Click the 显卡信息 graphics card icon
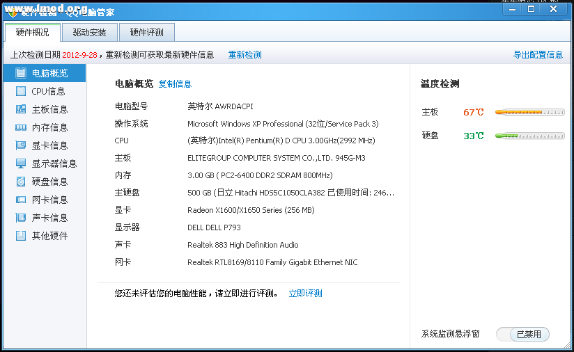The width and height of the screenshot is (574, 352). click(21, 145)
